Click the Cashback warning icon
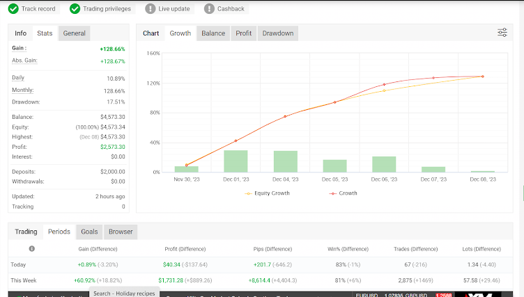 click(x=209, y=8)
